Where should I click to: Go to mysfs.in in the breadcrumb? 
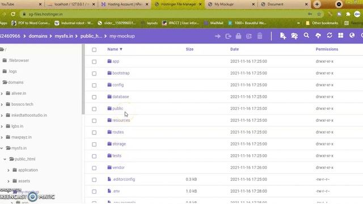coord(64,36)
